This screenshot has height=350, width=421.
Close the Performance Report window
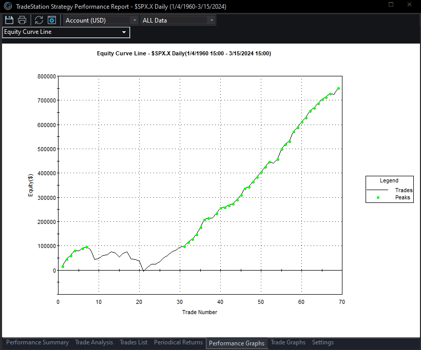click(x=409, y=5)
